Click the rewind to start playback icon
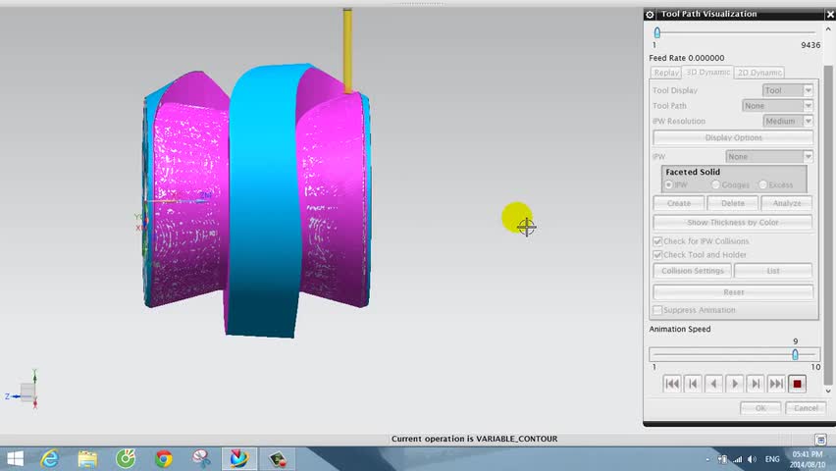 672,384
